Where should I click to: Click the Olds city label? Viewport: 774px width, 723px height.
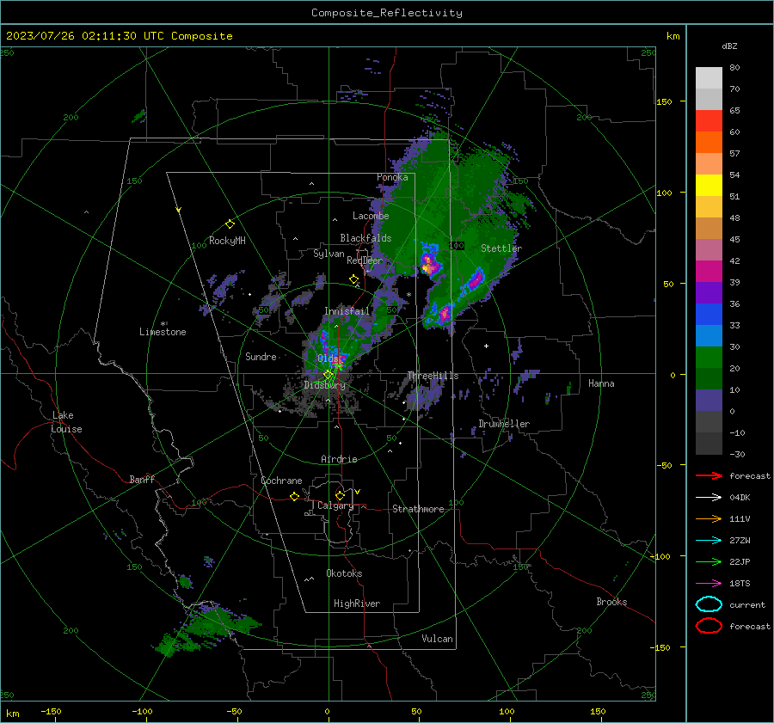click(x=329, y=358)
